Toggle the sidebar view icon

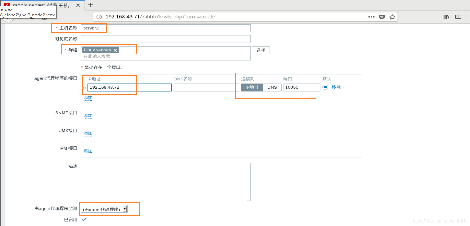458,17
